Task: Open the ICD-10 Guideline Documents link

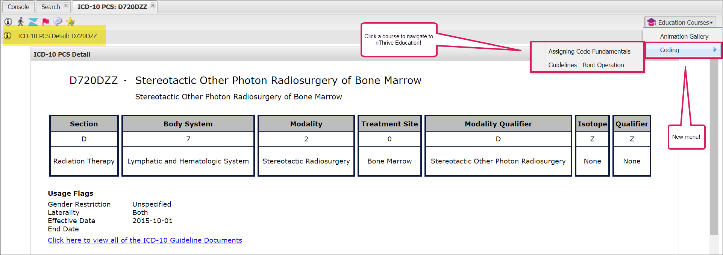Action: pyautogui.click(x=145, y=240)
